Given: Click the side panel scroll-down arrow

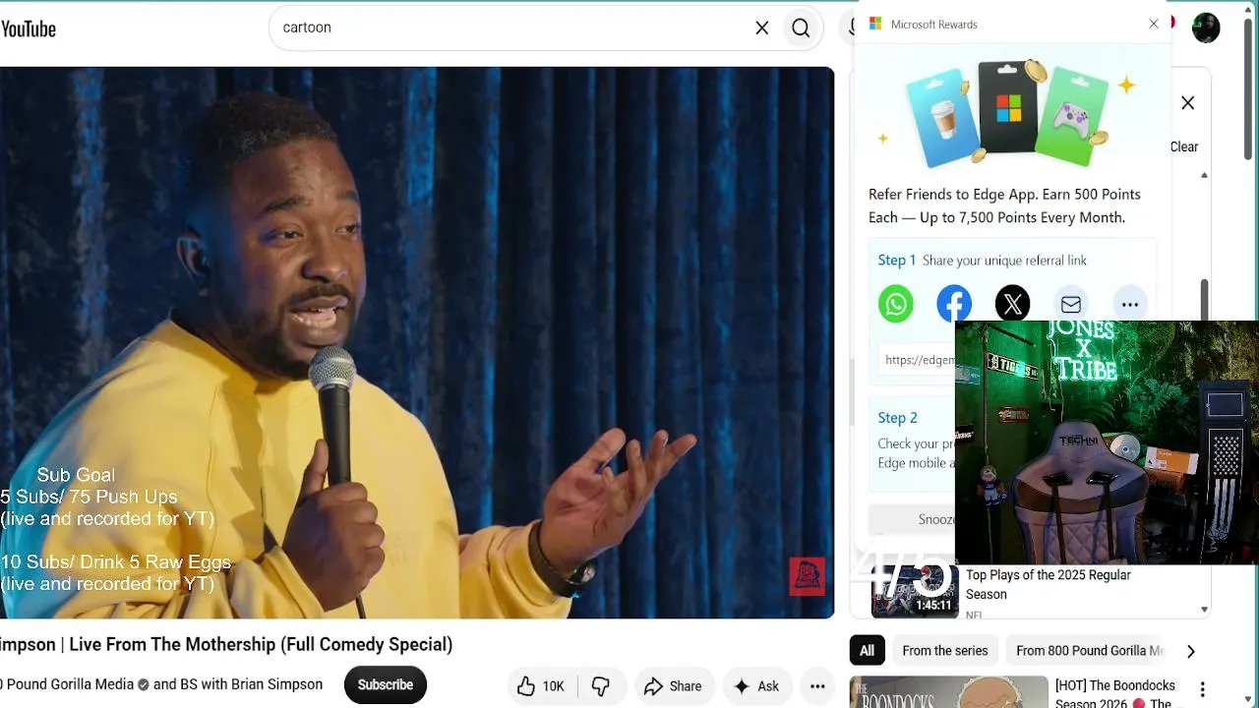Looking at the screenshot, I should [x=1204, y=610].
